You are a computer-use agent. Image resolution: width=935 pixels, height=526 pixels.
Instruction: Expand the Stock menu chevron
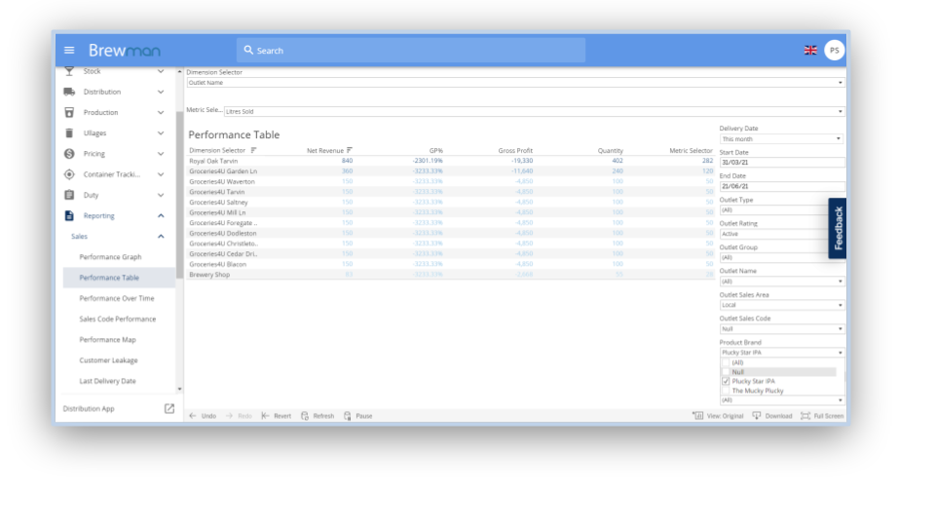(161, 71)
